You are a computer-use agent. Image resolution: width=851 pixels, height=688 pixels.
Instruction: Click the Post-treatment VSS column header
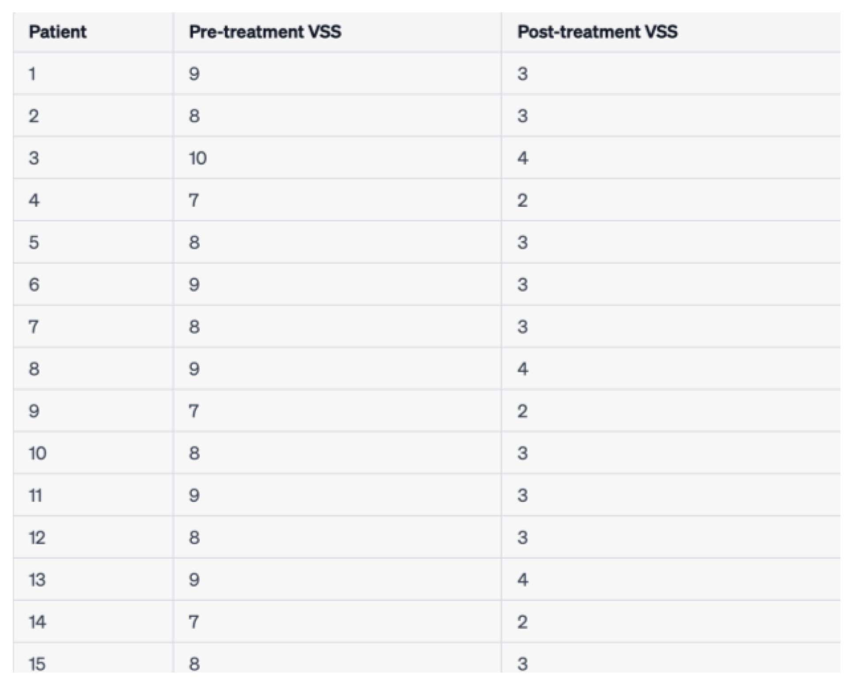coord(597,32)
